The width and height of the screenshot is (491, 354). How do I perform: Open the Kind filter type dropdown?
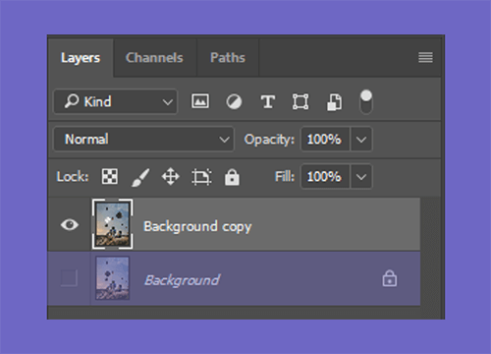click(116, 101)
